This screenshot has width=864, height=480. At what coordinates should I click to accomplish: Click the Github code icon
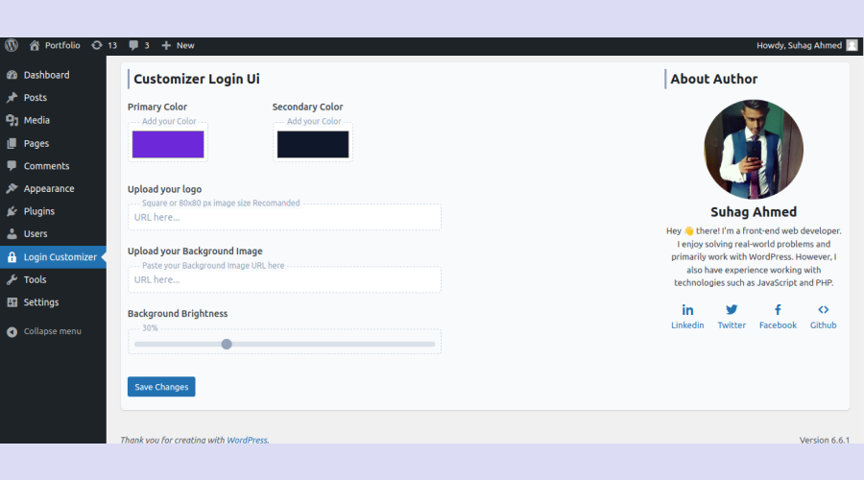(x=823, y=310)
